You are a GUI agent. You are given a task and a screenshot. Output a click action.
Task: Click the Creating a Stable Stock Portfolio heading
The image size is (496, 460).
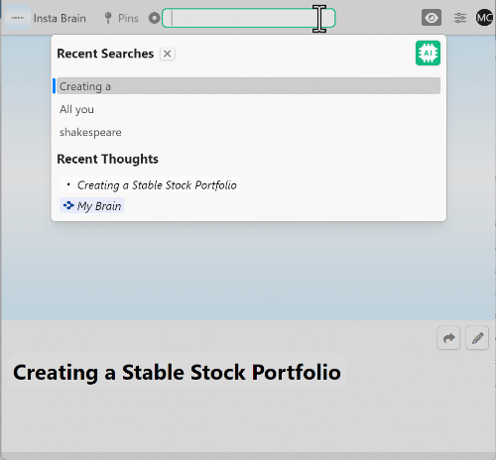click(177, 372)
